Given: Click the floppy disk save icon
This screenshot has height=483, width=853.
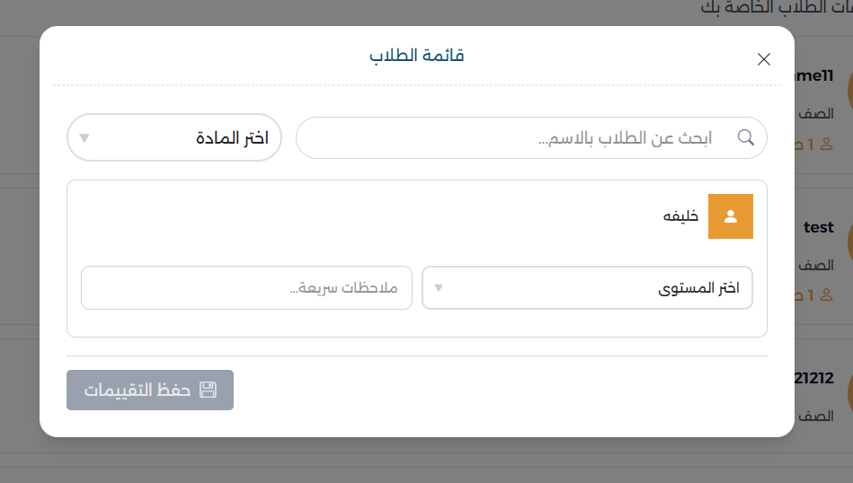Looking at the screenshot, I should (x=209, y=390).
